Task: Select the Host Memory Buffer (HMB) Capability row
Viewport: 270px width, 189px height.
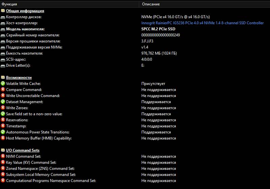Action: 39,138
